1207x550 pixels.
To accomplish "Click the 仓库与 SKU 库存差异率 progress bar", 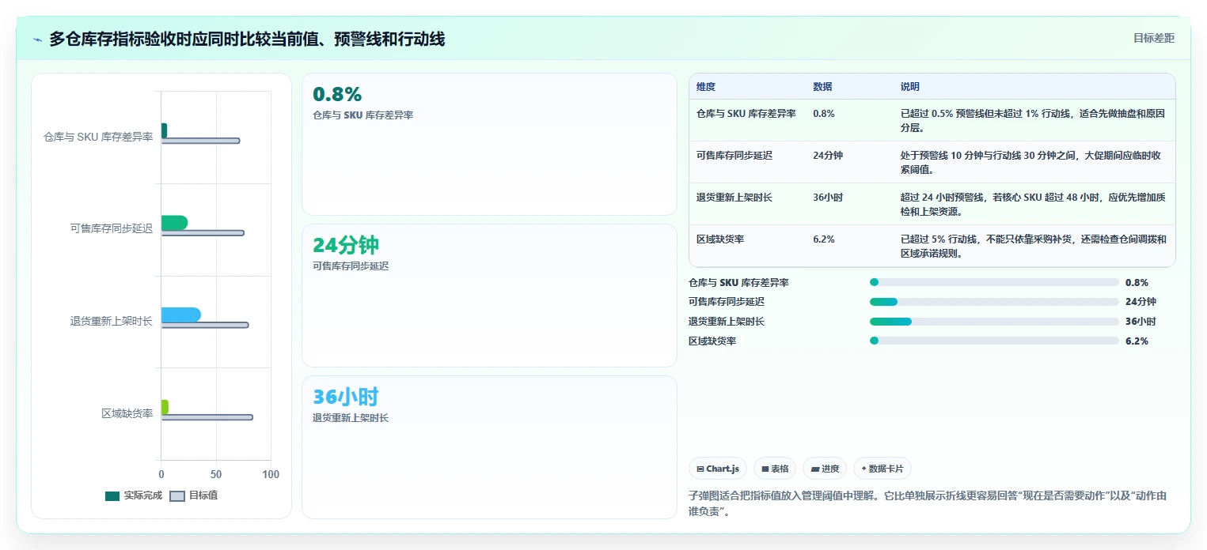I will (x=994, y=282).
